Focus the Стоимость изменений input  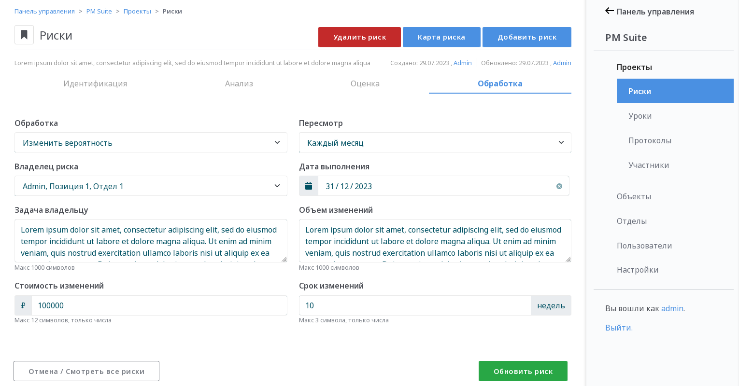(159, 305)
